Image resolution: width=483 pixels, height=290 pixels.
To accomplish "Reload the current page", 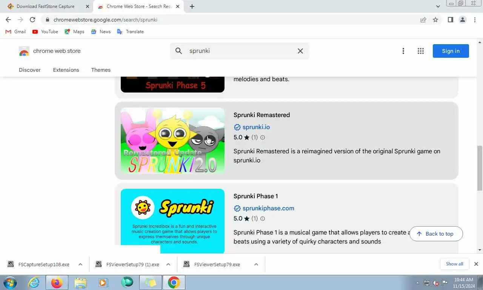I will click(32, 20).
